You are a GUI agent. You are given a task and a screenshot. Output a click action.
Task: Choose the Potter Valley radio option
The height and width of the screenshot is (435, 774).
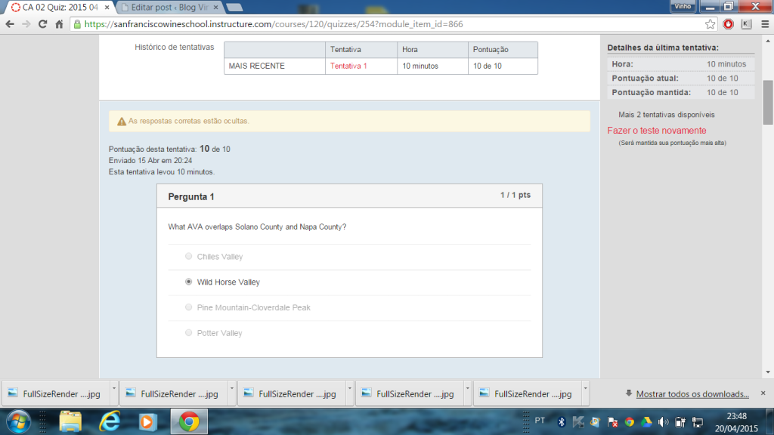[x=189, y=333]
